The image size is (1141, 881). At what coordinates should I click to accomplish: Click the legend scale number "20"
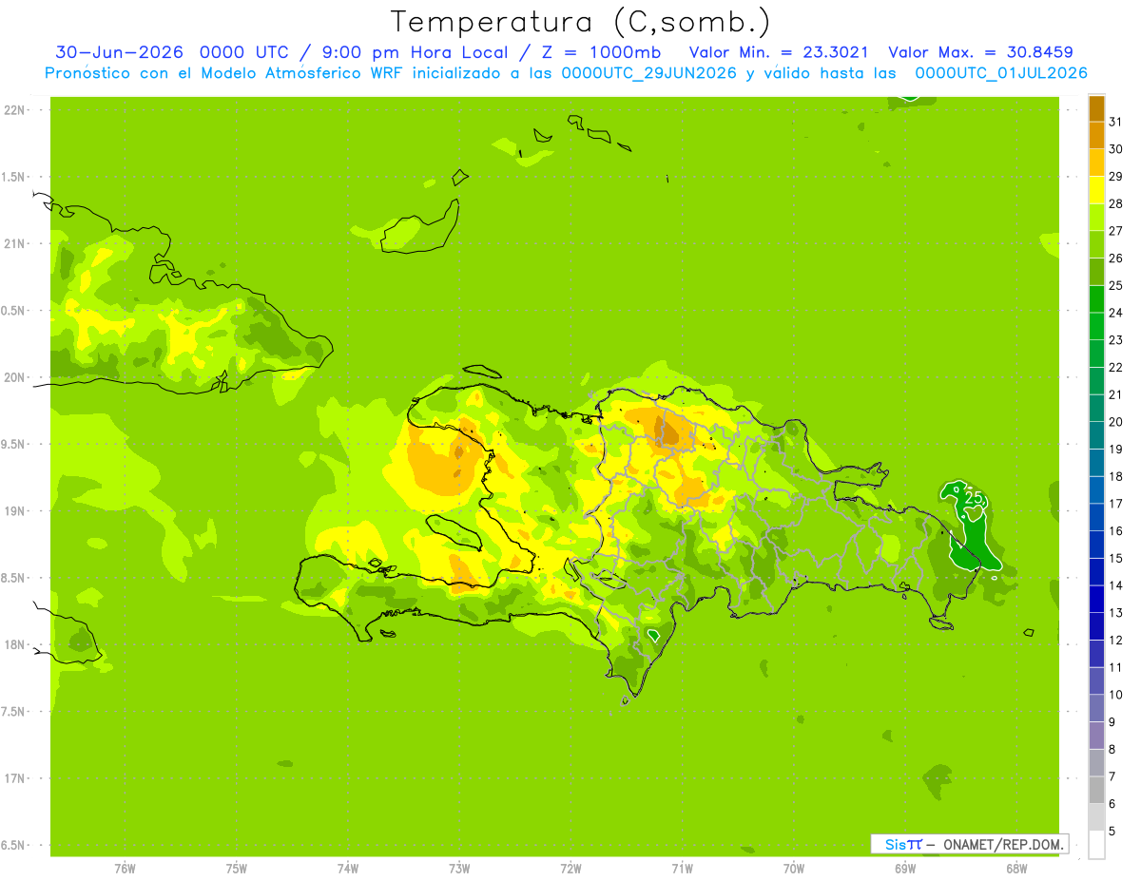point(1115,422)
